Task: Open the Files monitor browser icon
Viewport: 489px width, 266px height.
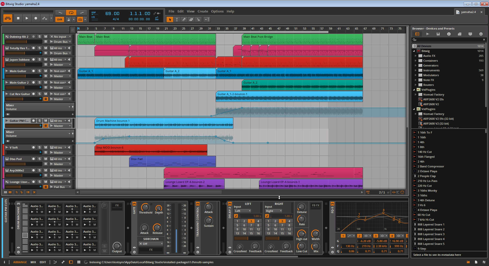Action: (470, 34)
